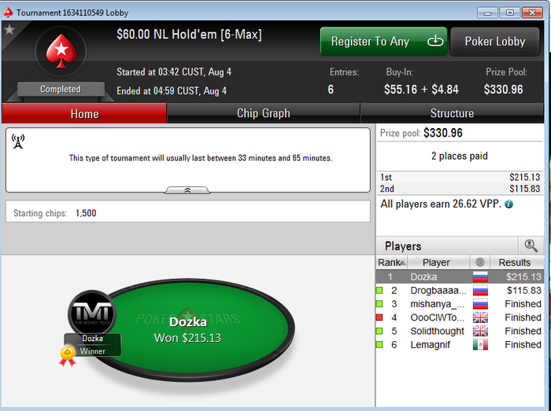Click the globe country column header
The image size is (551, 411).
[480, 262]
